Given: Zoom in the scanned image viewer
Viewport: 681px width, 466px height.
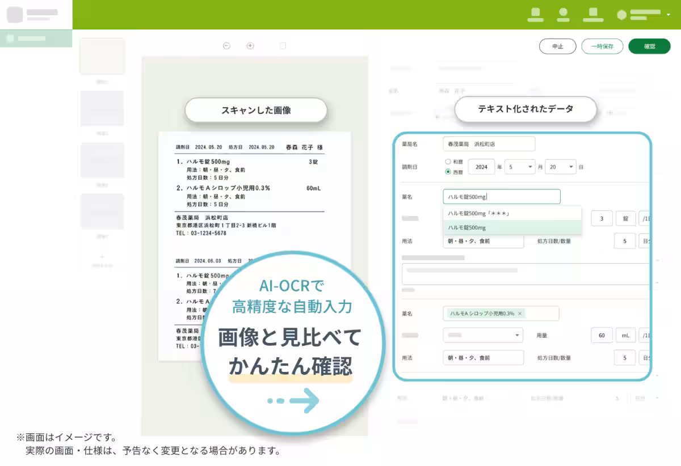Looking at the screenshot, I should [x=250, y=46].
